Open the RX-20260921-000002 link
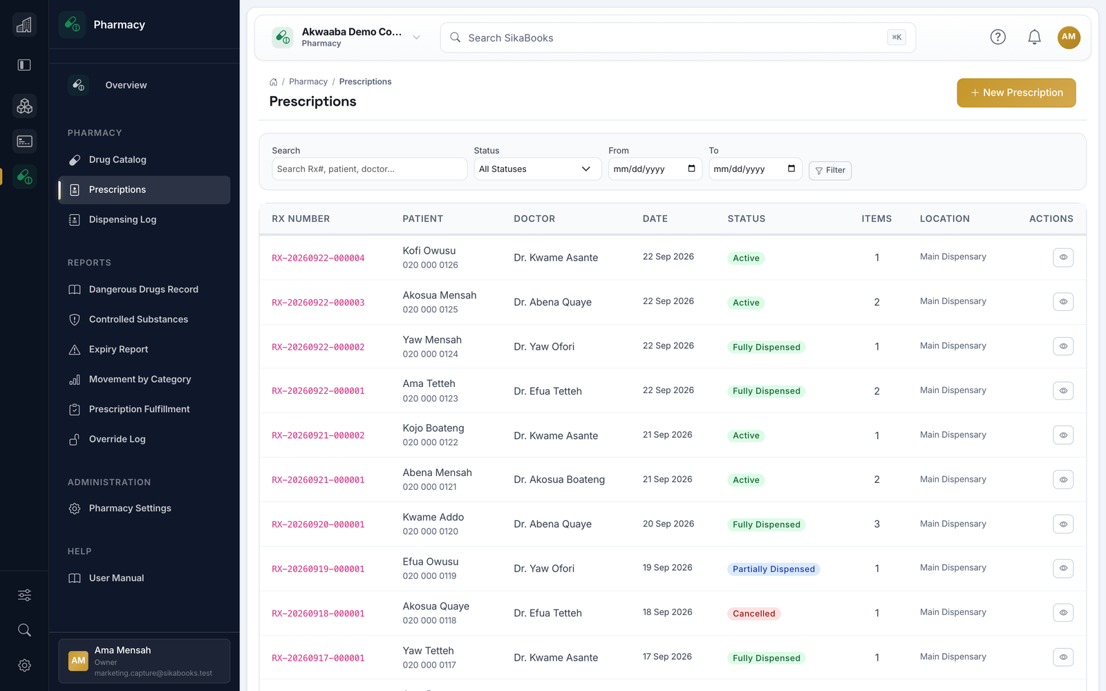 [318, 436]
